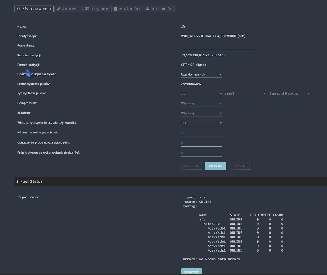The image size is (327, 275).
Task: Click the zfs pool status label
Action: tap(28, 197)
